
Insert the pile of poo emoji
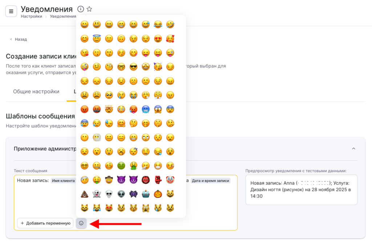(84, 194)
